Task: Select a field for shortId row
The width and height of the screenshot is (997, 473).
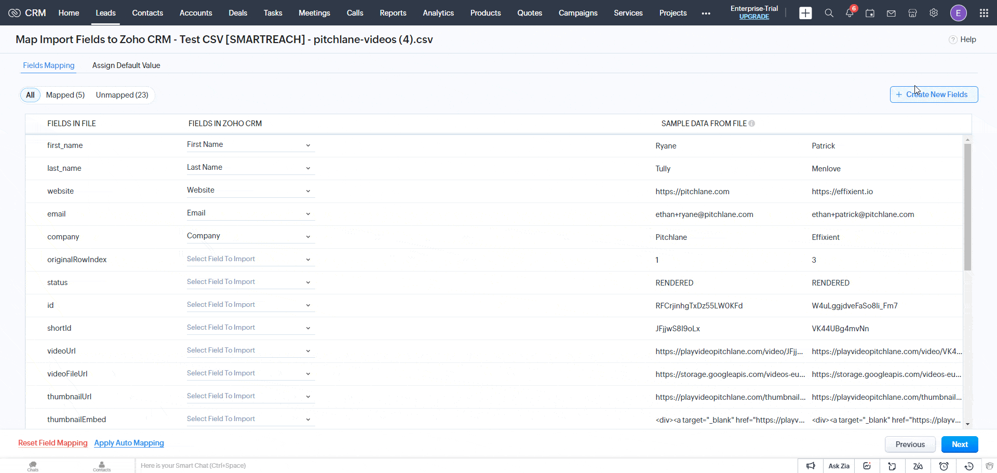Action: pos(251,328)
